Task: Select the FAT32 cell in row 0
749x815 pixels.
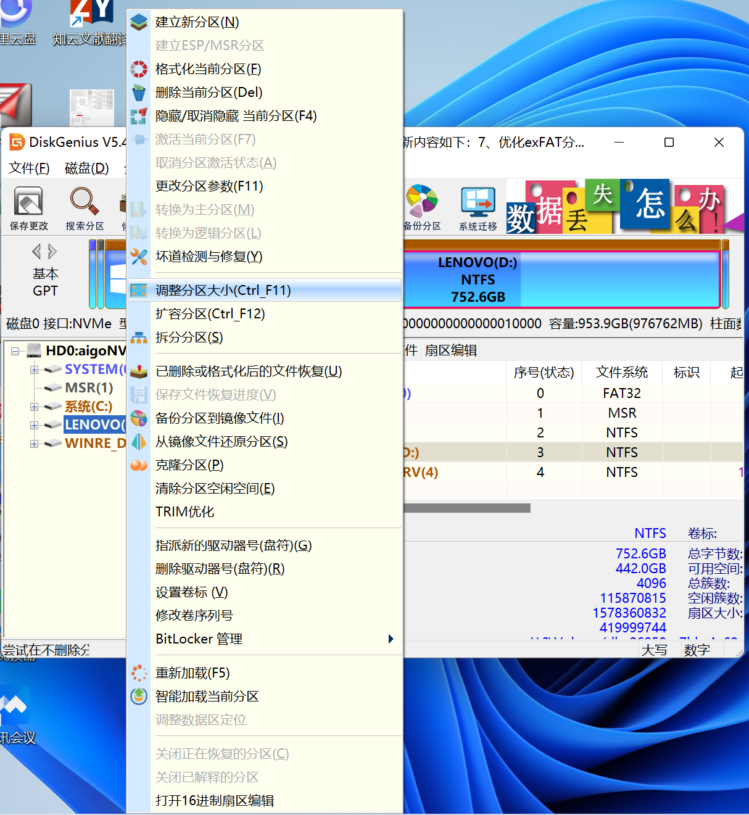Action: [x=622, y=394]
